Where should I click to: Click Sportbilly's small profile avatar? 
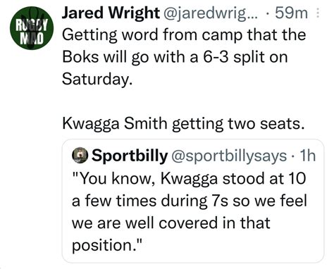80,155
